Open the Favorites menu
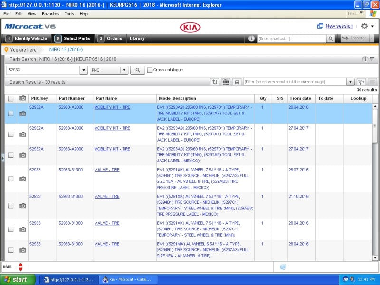The image size is (380, 285). click(x=50, y=14)
